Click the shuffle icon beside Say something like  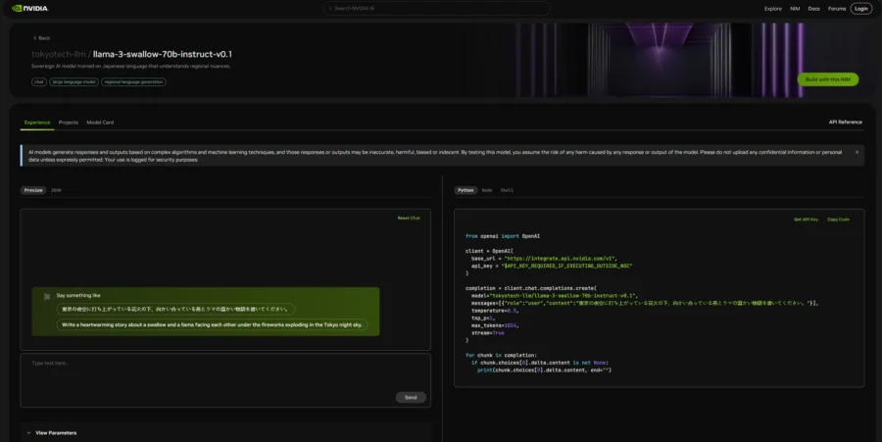point(47,296)
